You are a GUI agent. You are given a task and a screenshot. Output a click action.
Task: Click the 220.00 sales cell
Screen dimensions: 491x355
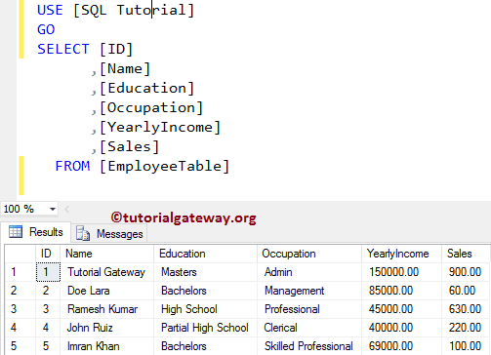[466, 328]
